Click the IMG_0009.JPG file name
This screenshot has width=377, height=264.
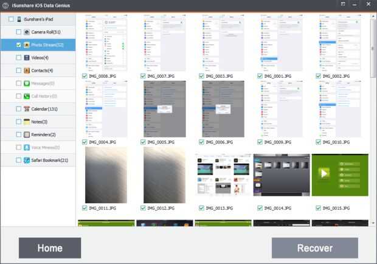[278, 142]
